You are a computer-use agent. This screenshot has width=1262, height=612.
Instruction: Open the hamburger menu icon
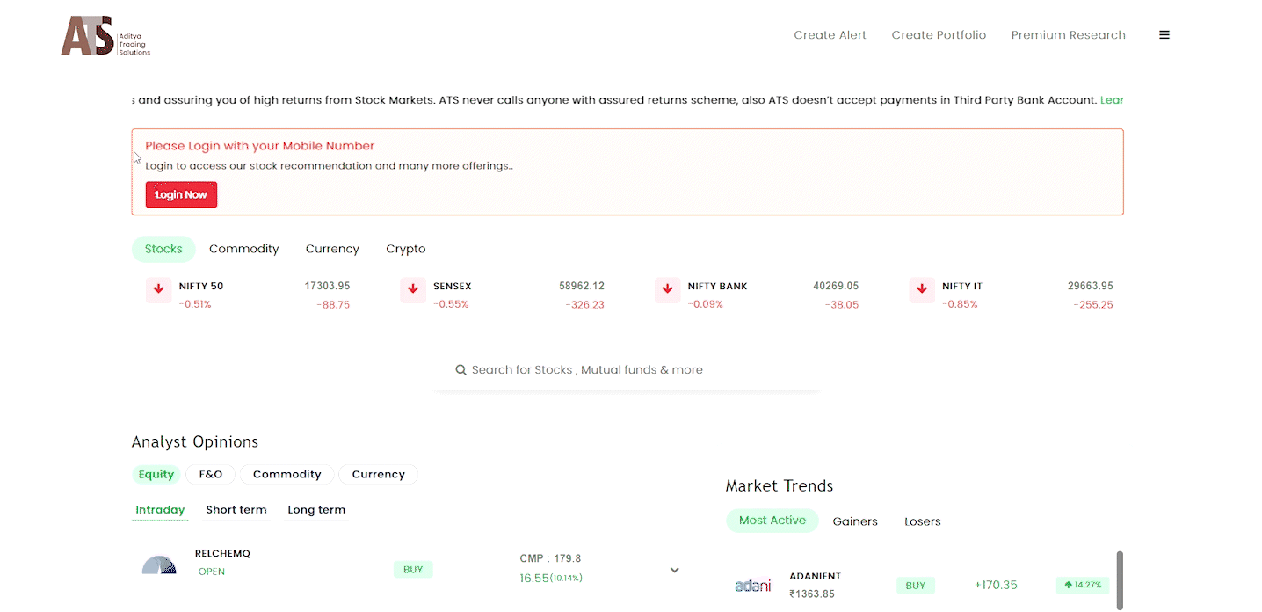(1164, 35)
